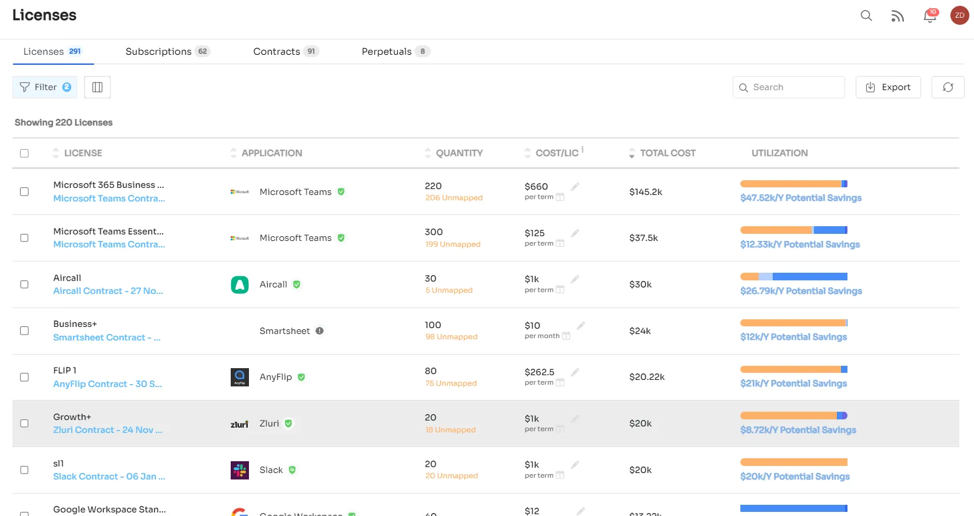The width and height of the screenshot is (974, 516).
Task: Open Slack Contract - 06 Jan link
Action: (109, 477)
